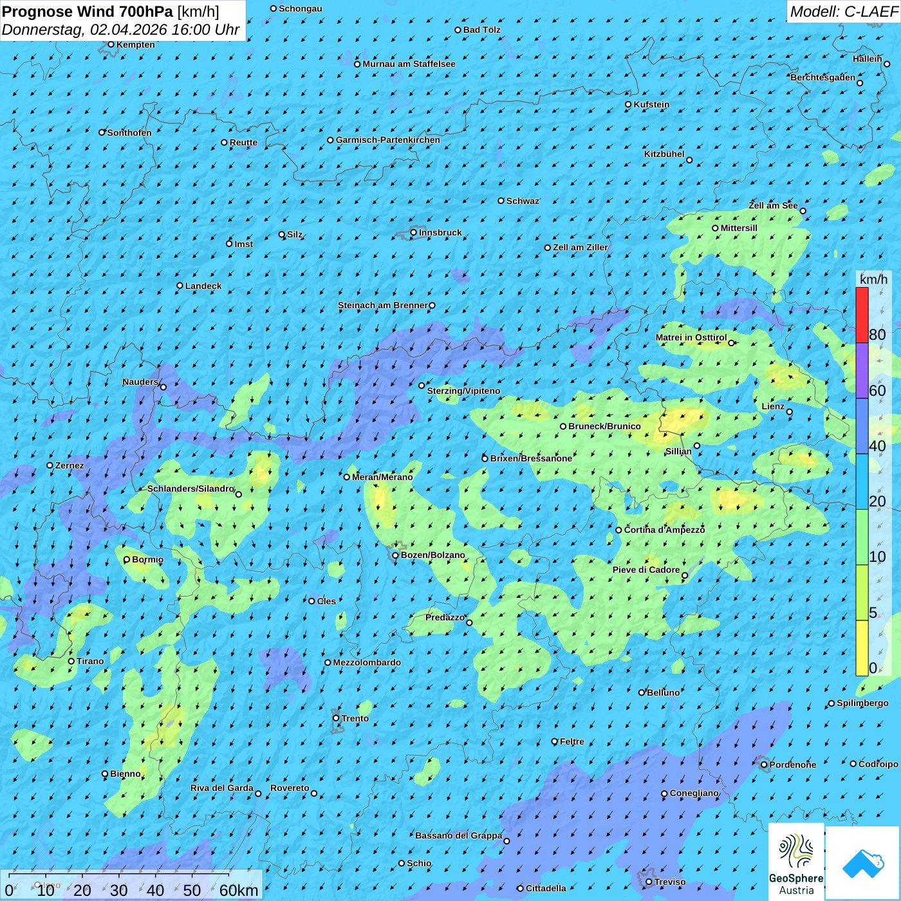The width and height of the screenshot is (901, 901).
Task: Click the '60km' scale bar label
Action: [239, 890]
